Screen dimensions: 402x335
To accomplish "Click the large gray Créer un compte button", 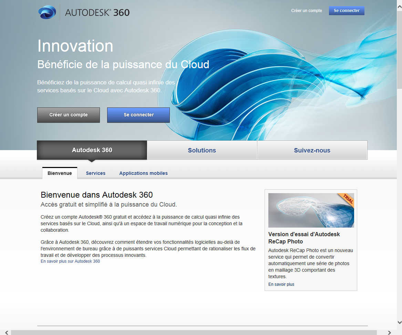I will tap(68, 115).
